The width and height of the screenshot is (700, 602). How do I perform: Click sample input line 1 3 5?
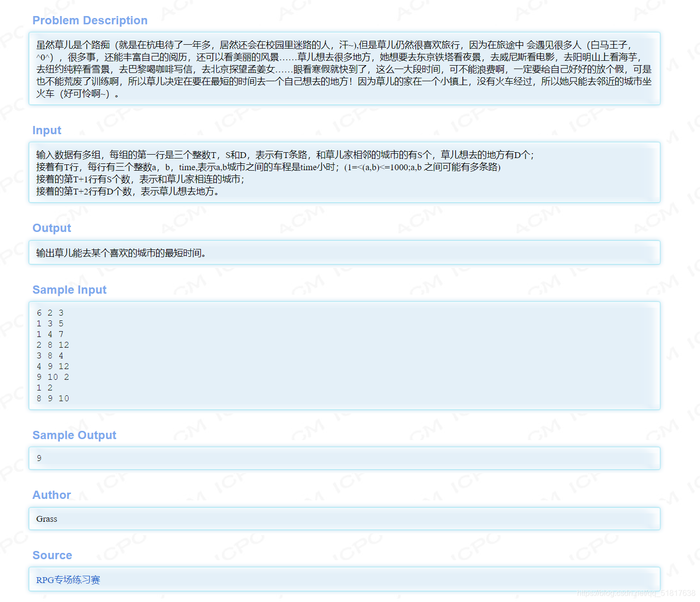(x=50, y=323)
